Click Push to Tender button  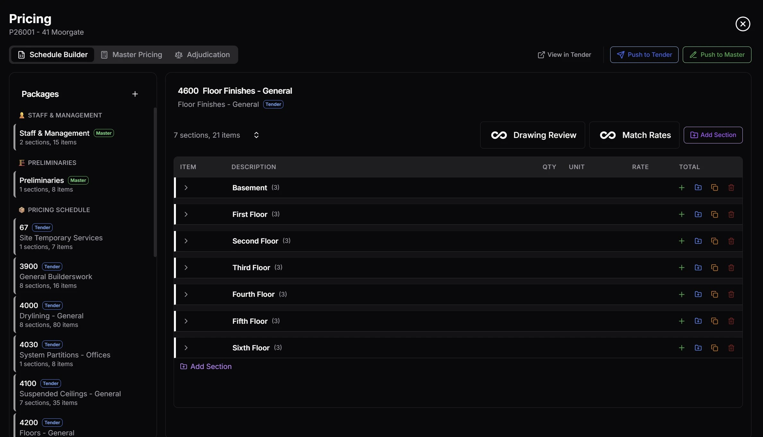tap(644, 55)
